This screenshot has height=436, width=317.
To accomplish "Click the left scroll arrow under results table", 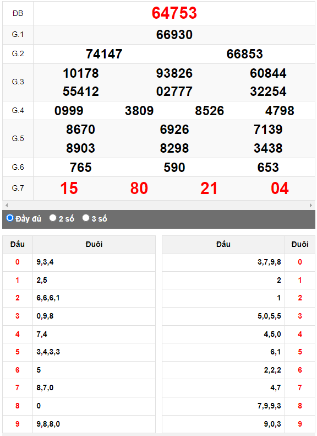I will point(7,205).
